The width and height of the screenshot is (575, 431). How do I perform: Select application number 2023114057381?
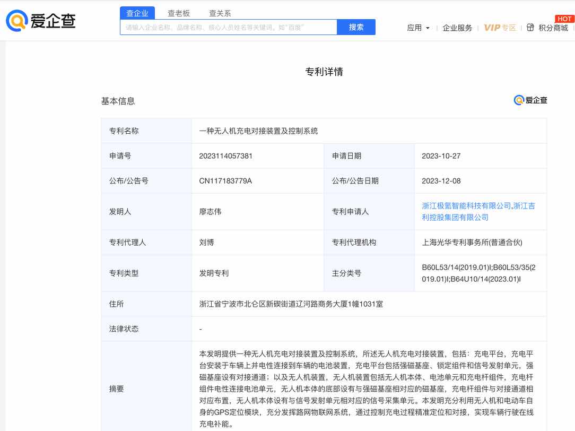click(225, 156)
